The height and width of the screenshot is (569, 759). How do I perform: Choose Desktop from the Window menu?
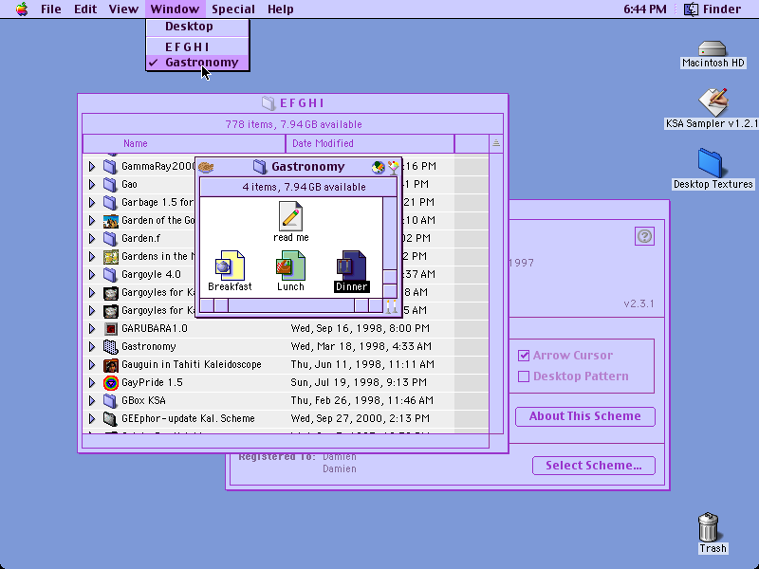197,27
